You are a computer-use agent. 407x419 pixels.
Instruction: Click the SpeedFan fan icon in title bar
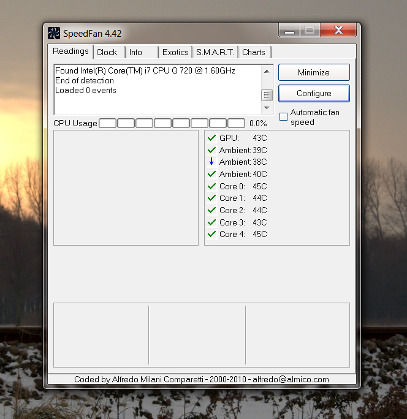(54, 33)
